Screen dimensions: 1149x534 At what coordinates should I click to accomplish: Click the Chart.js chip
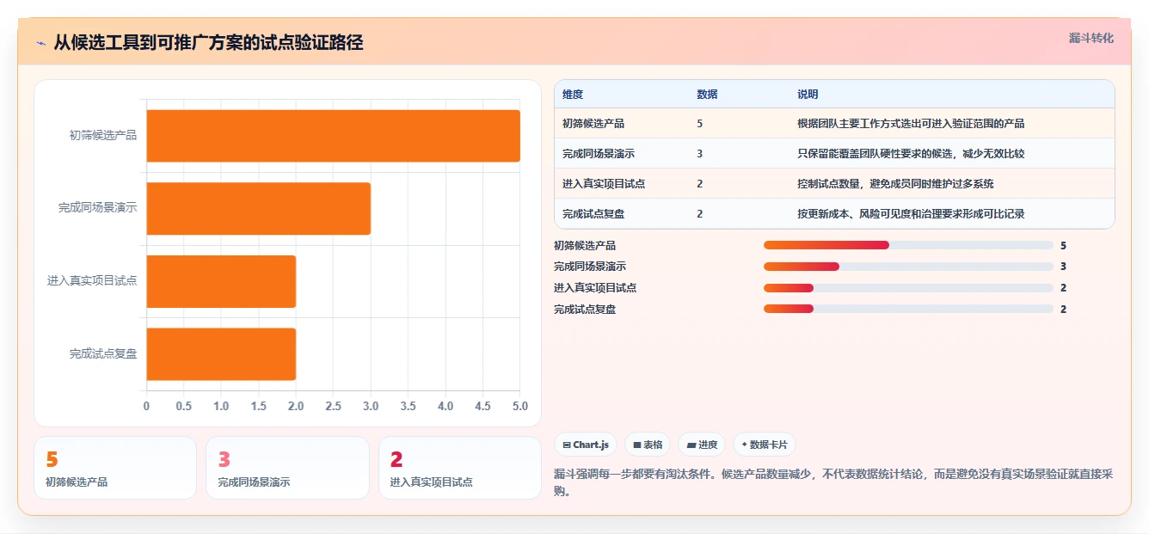tap(586, 445)
